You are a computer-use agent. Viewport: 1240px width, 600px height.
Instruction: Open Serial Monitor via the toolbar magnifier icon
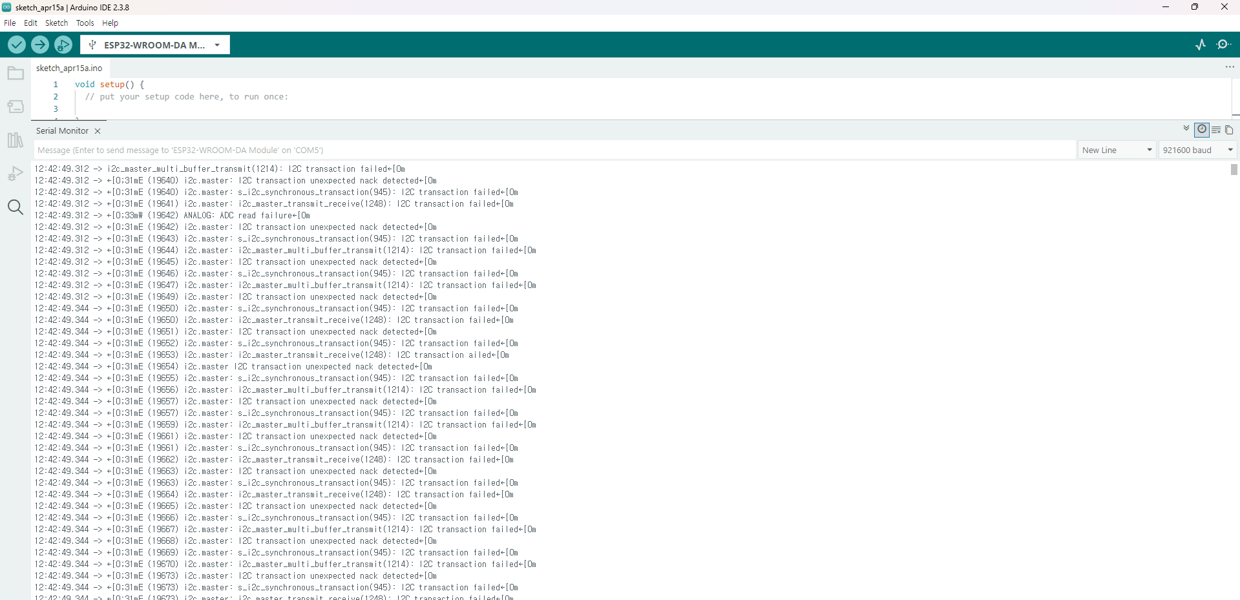(1223, 45)
